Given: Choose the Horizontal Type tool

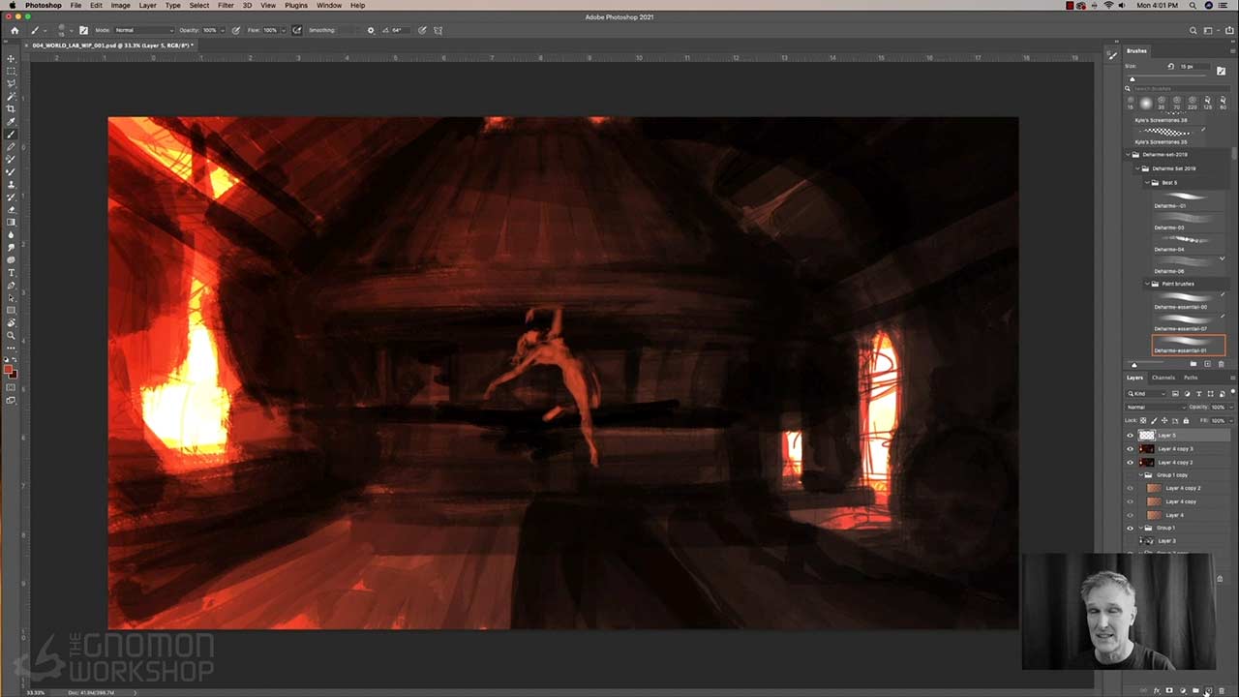Looking at the screenshot, I should point(12,273).
